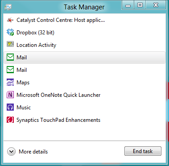Click the More details text label
The height and width of the screenshot is (166, 169).
(33, 152)
